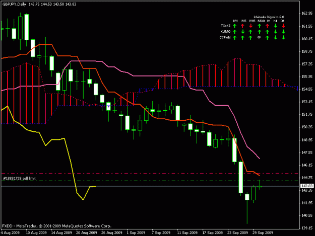Select the #18831725 sell limit order label
Viewport: 315px width, 236px height.
(x=19, y=179)
